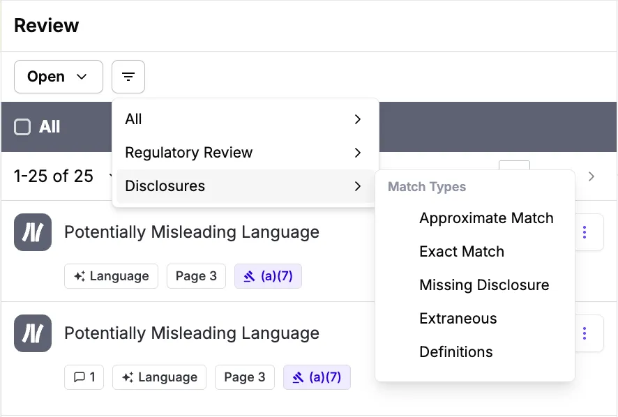This screenshot has width=618, height=417.
Task: Click the first item's Page 3 tag
Action: [x=196, y=276]
